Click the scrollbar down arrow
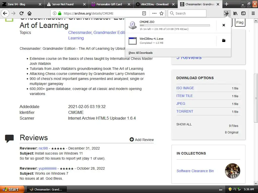This screenshot has width=258, height=193. pyautogui.click(x=256, y=183)
